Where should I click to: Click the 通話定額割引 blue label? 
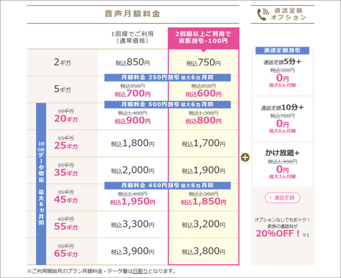coord(283,51)
